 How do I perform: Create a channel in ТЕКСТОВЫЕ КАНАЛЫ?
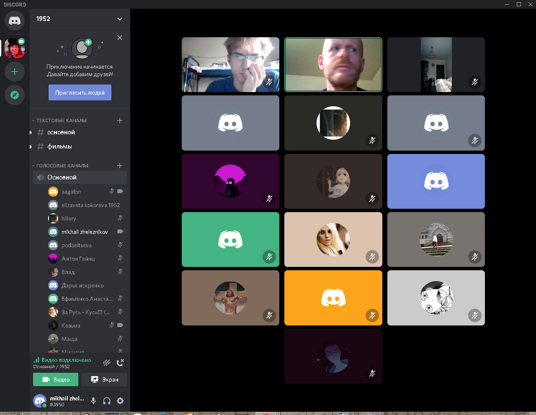[x=120, y=120]
